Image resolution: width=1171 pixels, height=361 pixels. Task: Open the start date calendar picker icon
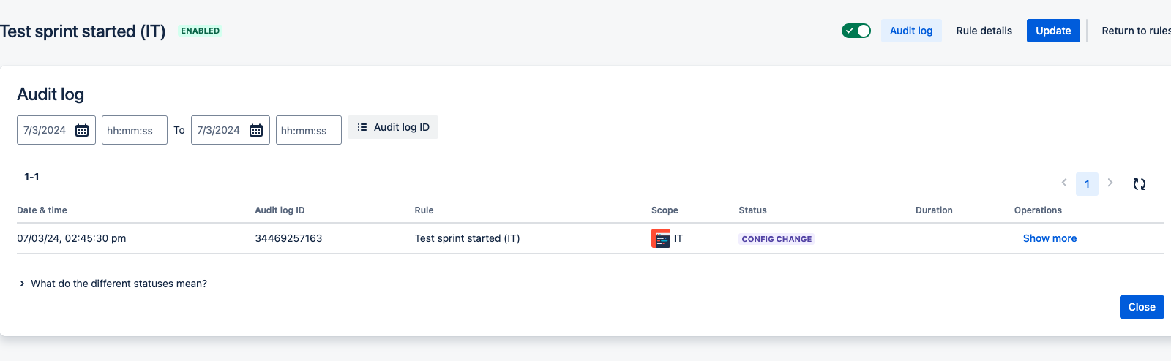(82, 130)
